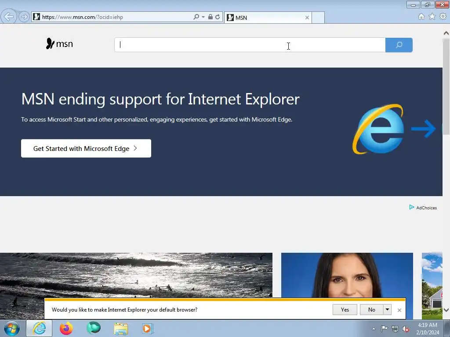Click the address bar search magnifier icon
450x337 pixels.
(196, 17)
